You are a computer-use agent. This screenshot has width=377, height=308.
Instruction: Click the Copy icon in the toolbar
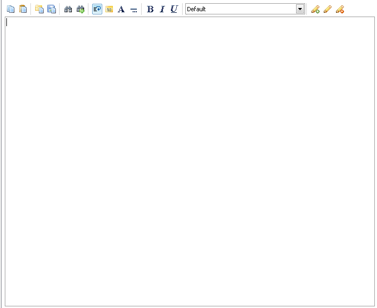pyautogui.click(x=11, y=9)
